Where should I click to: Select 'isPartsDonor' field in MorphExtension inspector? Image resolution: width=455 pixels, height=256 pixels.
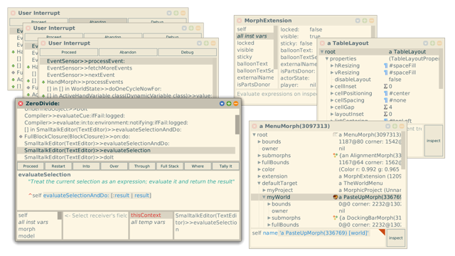tap(255, 85)
